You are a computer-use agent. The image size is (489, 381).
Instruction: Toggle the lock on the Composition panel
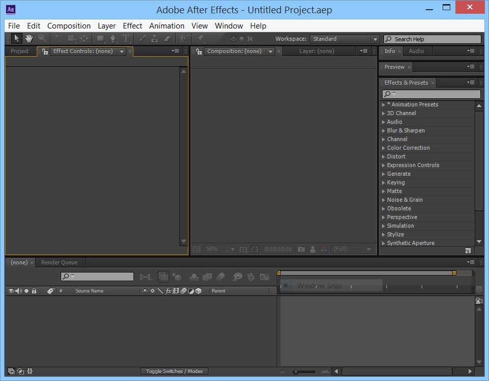tap(199, 51)
